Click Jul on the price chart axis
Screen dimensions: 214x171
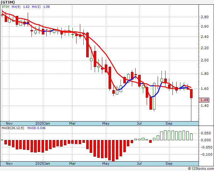pos(139,123)
